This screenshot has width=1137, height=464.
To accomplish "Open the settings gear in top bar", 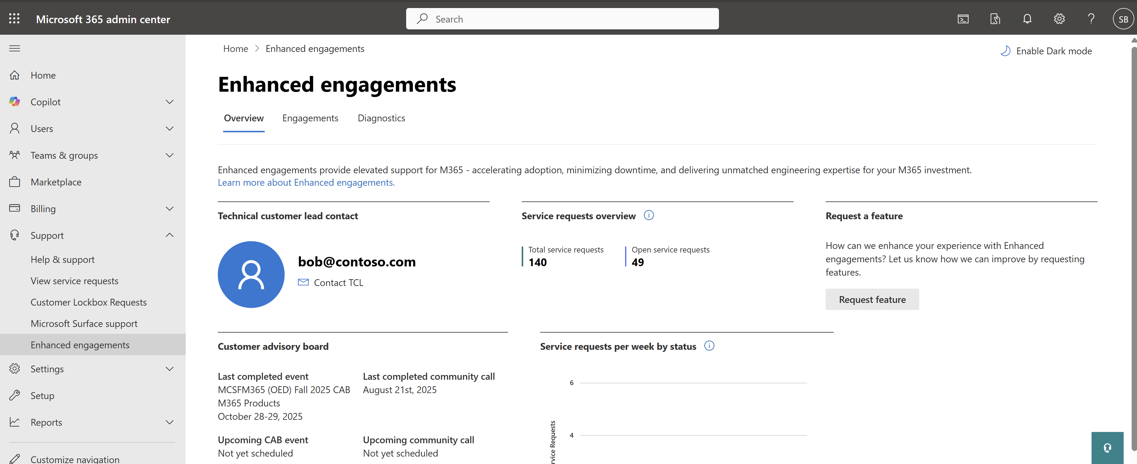I will (1059, 19).
